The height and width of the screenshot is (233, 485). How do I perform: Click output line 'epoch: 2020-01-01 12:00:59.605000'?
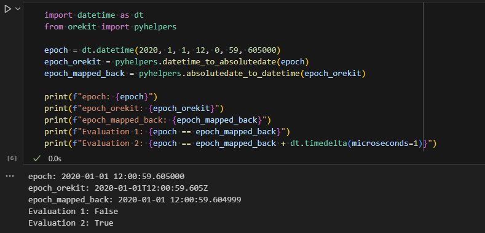[x=106, y=177]
